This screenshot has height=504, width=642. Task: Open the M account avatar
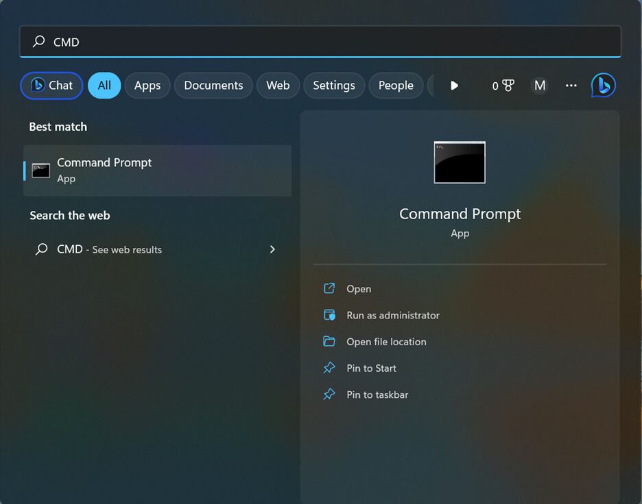[x=540, y=86]
